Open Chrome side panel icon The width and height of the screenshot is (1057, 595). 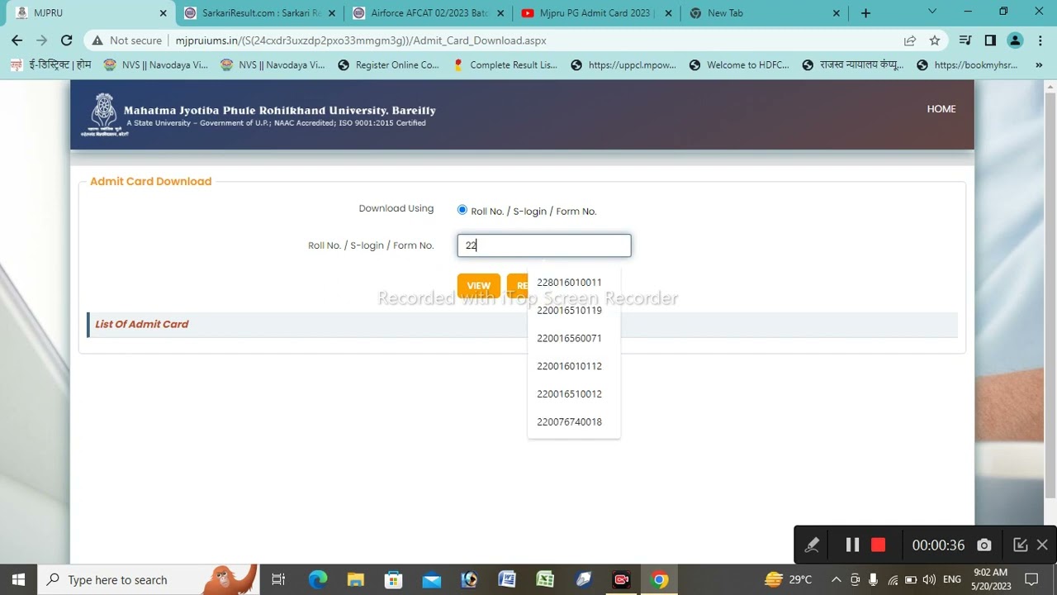[x=990, y=40]
